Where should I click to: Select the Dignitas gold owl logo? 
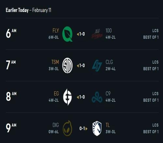pos(67,128)
